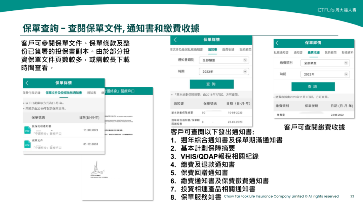Open the PDF icon for 投保批核通知書
The height and width of the screenshot is (204, 363).
pos(27,130)
